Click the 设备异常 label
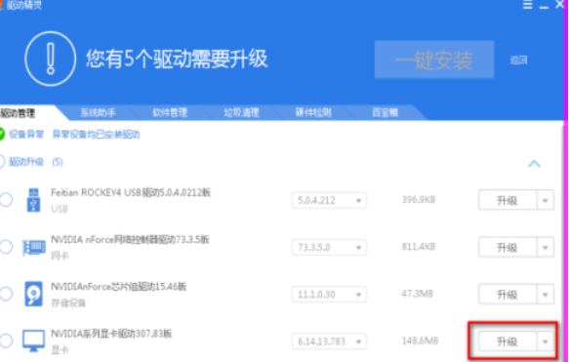 [26, 135]
